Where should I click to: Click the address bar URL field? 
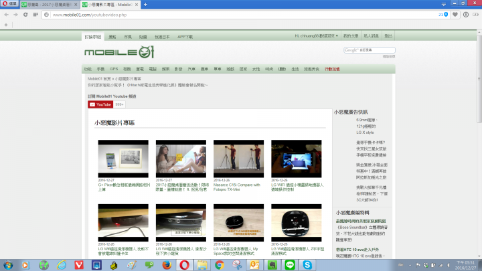click(201, 14)
